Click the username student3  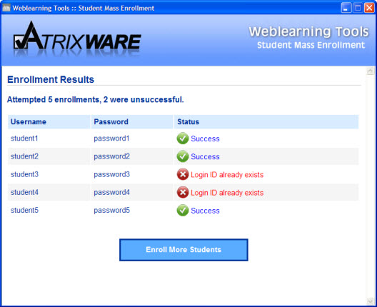[x=24, y=174]
